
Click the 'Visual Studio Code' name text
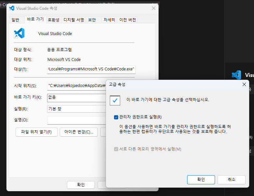[55, 34]
